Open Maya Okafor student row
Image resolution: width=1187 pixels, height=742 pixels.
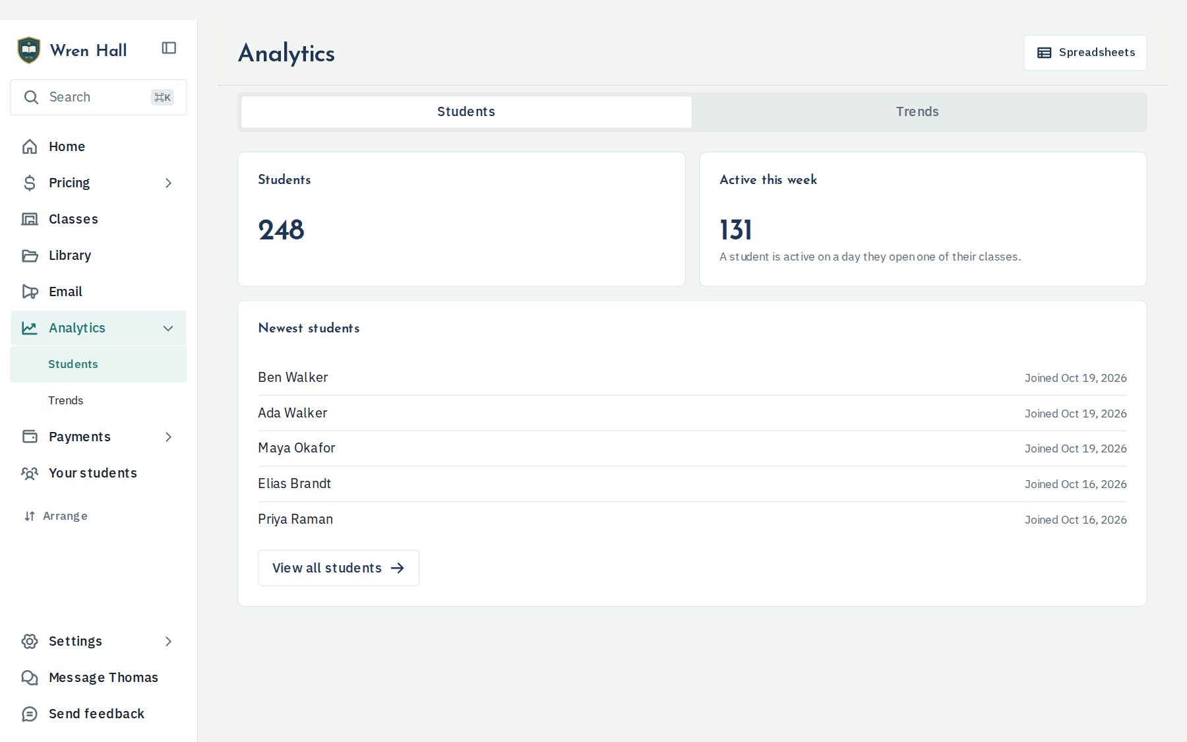(692, 448)
